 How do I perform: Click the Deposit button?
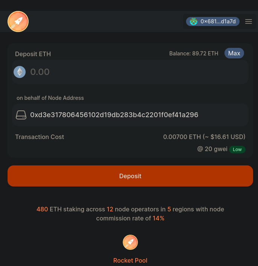point(130,176)
